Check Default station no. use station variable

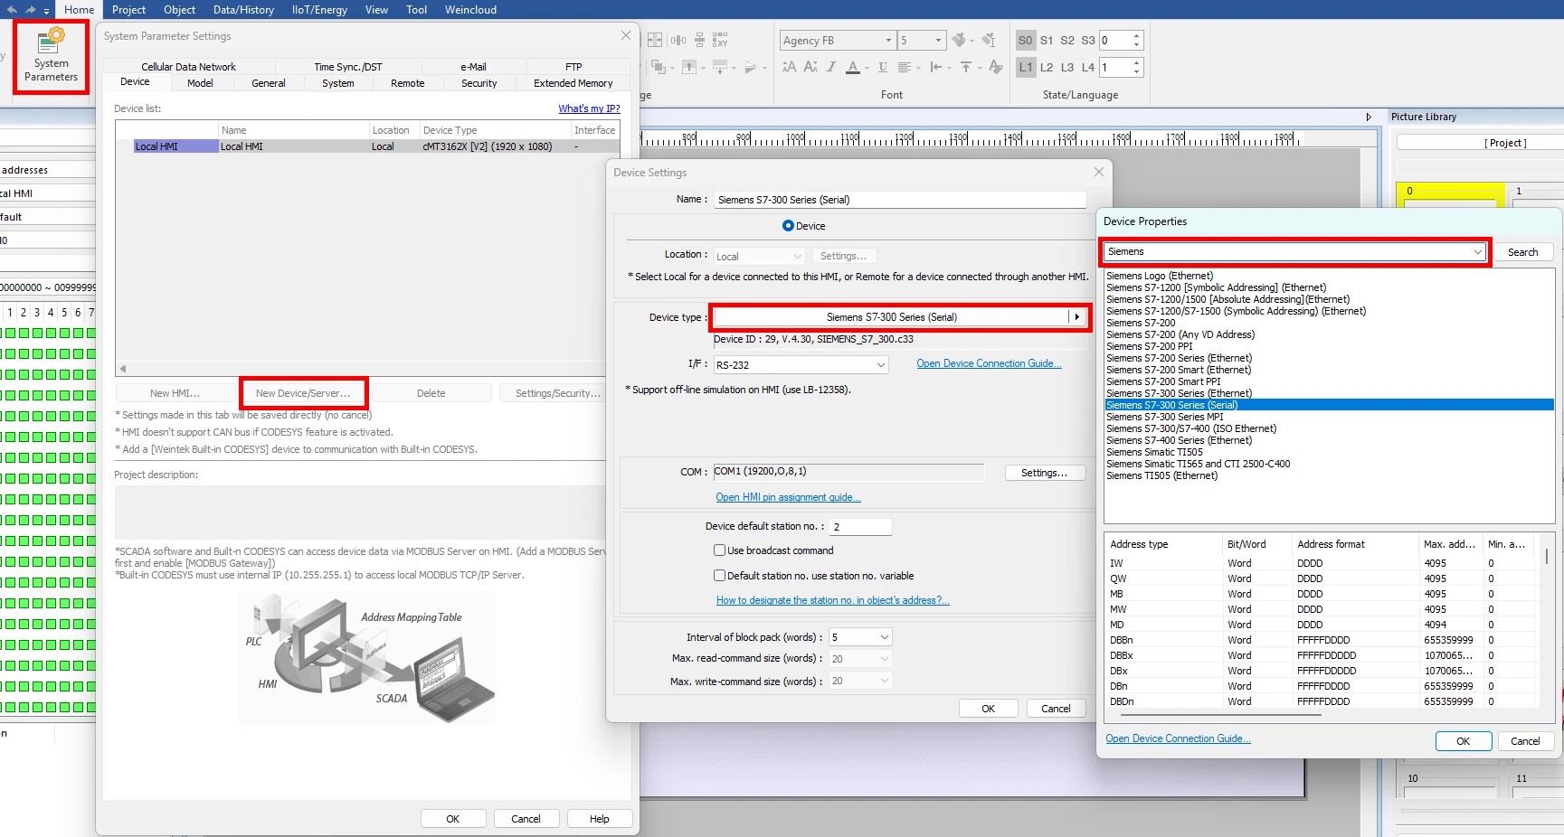[720, 576]
